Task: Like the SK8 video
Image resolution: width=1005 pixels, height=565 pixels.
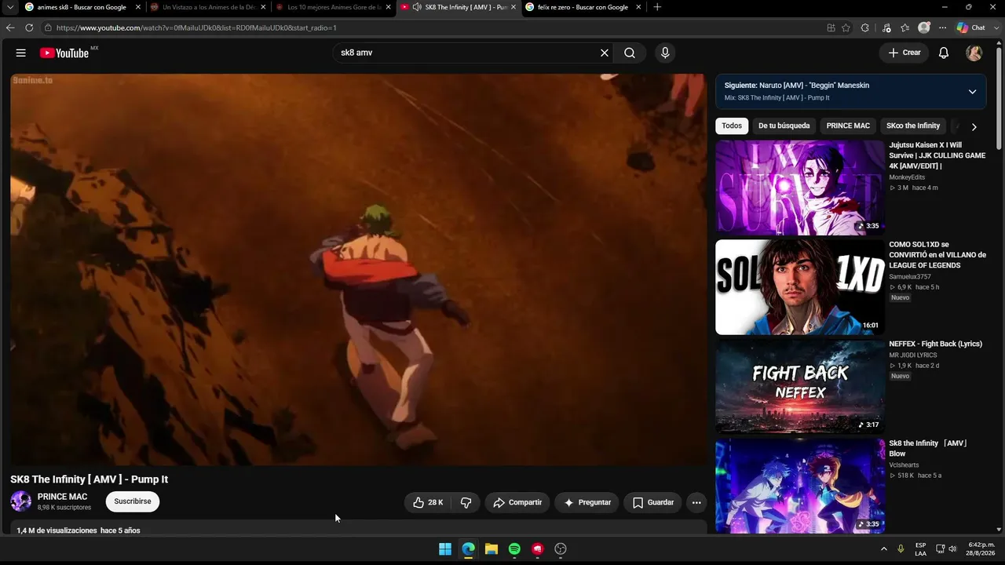Action: point(428,502)
